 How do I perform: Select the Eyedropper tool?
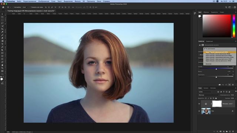pos(2,32)
